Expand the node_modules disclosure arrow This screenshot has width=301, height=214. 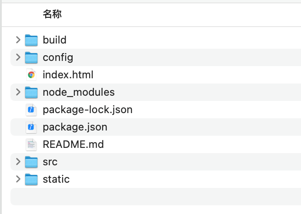pyautogui.click(x=18, y=92)
